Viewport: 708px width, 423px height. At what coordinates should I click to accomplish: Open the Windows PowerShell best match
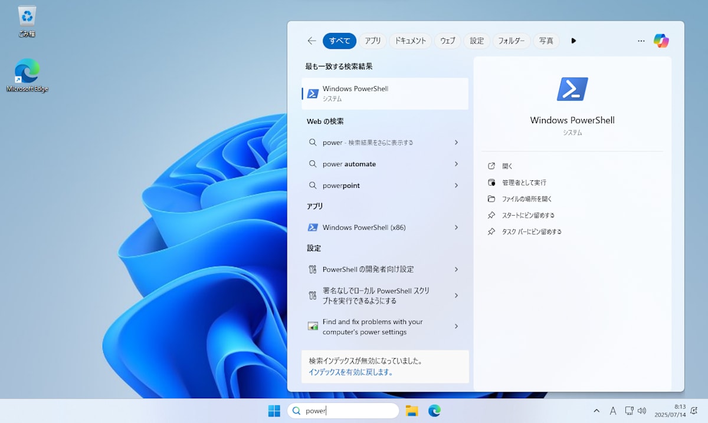[x=385, y=94]
